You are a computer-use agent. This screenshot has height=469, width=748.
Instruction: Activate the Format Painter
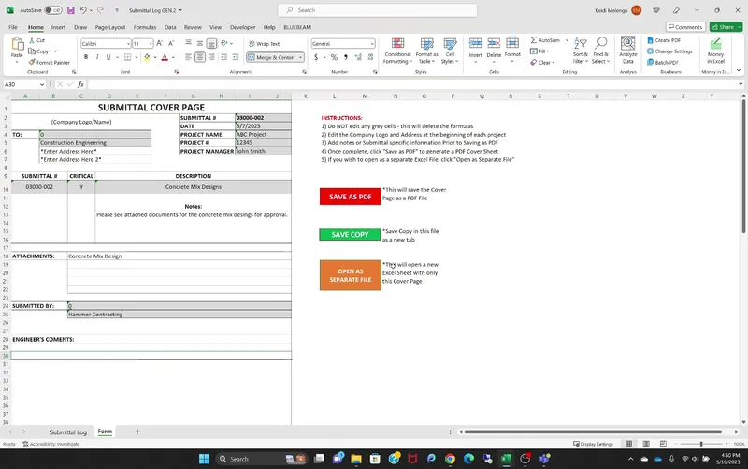point(50,62)
